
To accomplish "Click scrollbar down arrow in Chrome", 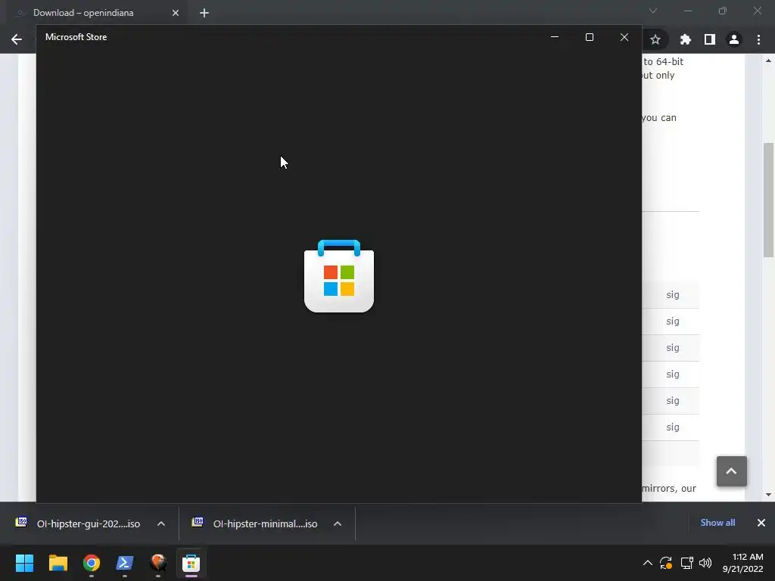I will [x=769, y=495].
